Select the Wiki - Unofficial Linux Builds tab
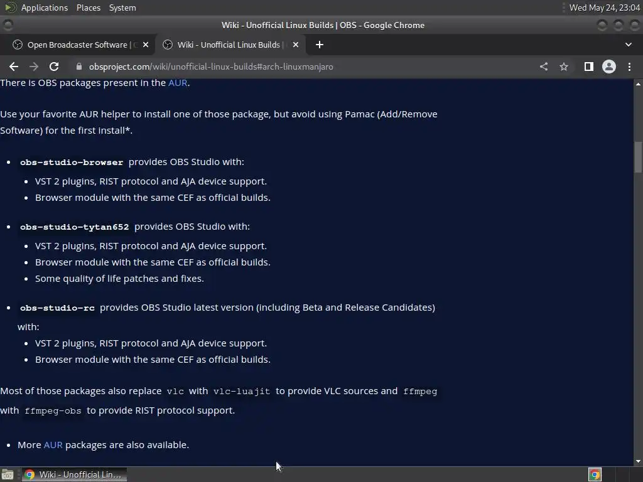643x482 pixels. tap(230, 45)
